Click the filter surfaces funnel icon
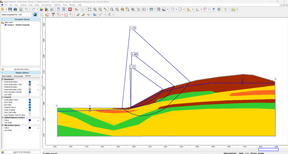The image size is (288, 154). pos(53,14)
